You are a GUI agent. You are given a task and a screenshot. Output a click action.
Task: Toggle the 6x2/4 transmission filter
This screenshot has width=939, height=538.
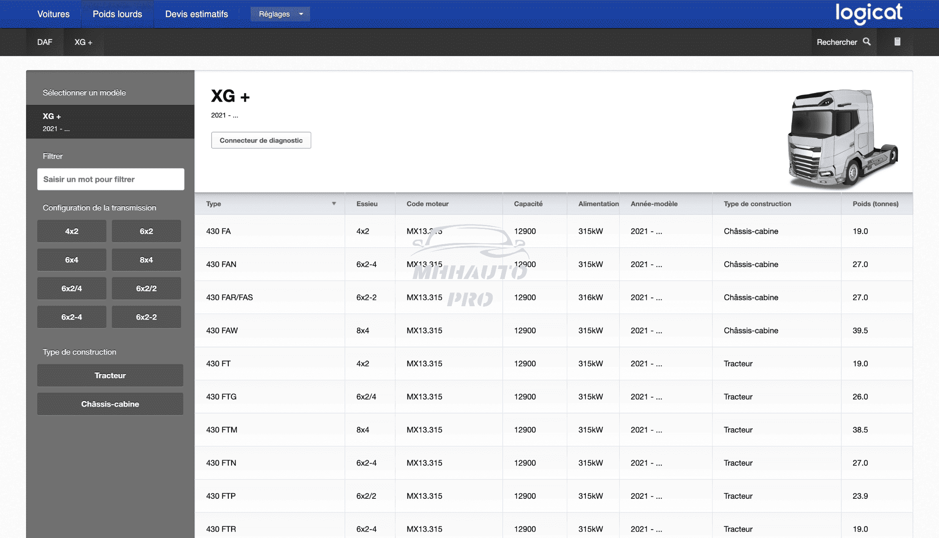72,288
